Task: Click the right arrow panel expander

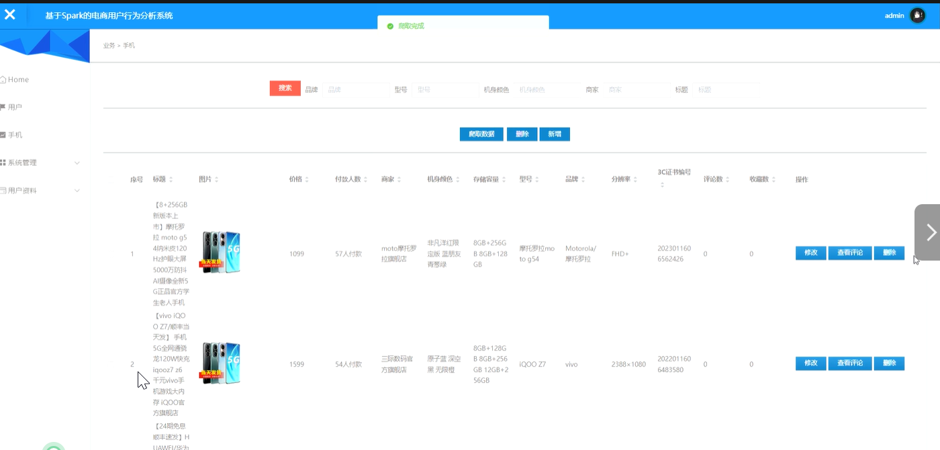Action: coord(930,232)
